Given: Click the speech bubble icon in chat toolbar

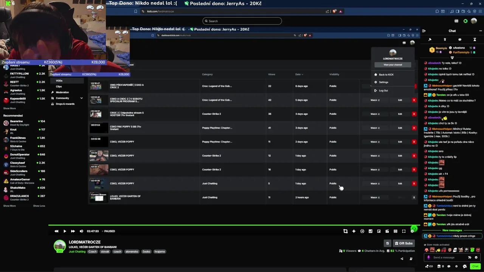Looking at the screenshot, I should (460, 39).
